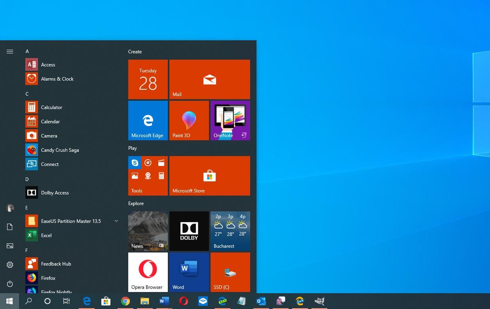Open Word from the taskbar
Viewport: 490px width, 309px height.
pos(164,301)
